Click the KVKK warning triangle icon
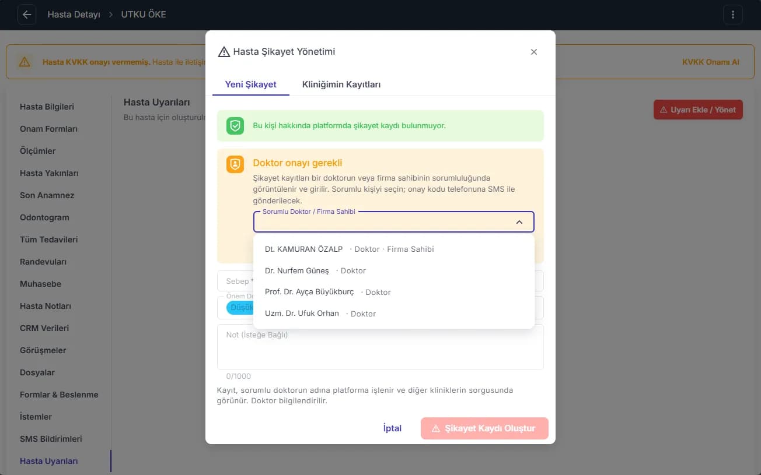The width and height of the screenshot is (761, 475). 24,62
